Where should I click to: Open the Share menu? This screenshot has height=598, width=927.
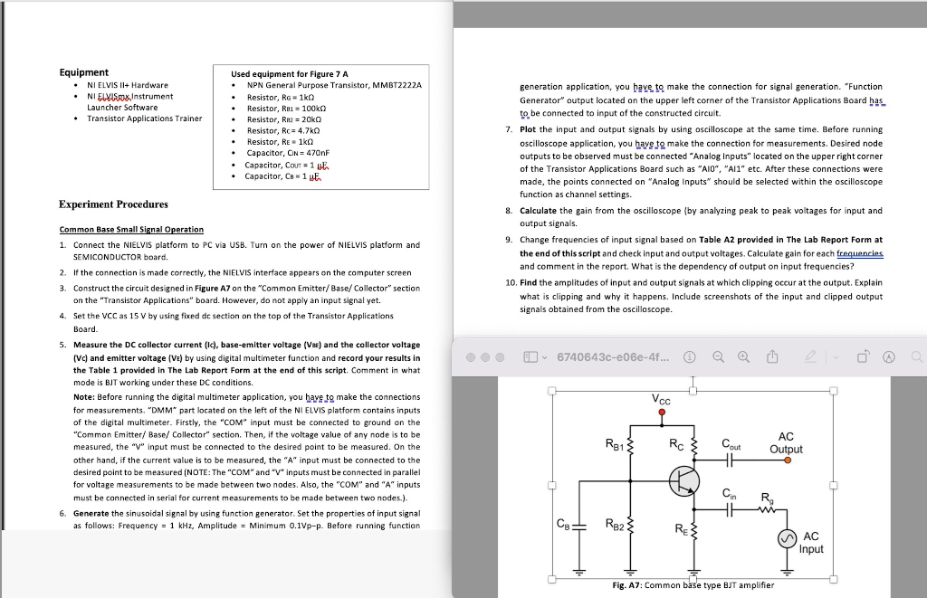pos(771,357)
